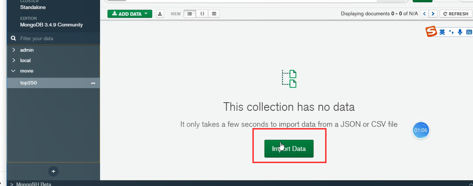Image resolution: width=473 pixels, height=186 pixels.
Task: Click the 01:06 recording timer bubble
Action: click(x=420, y=130)
